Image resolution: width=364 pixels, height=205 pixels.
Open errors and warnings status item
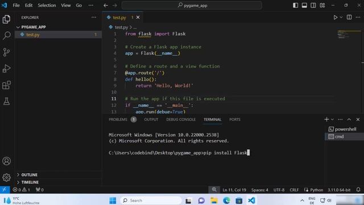tap(22, 190)
